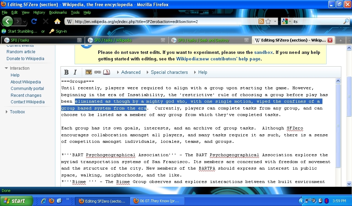
Task: Open the new contributors' help page link
Action: [218, 59]
